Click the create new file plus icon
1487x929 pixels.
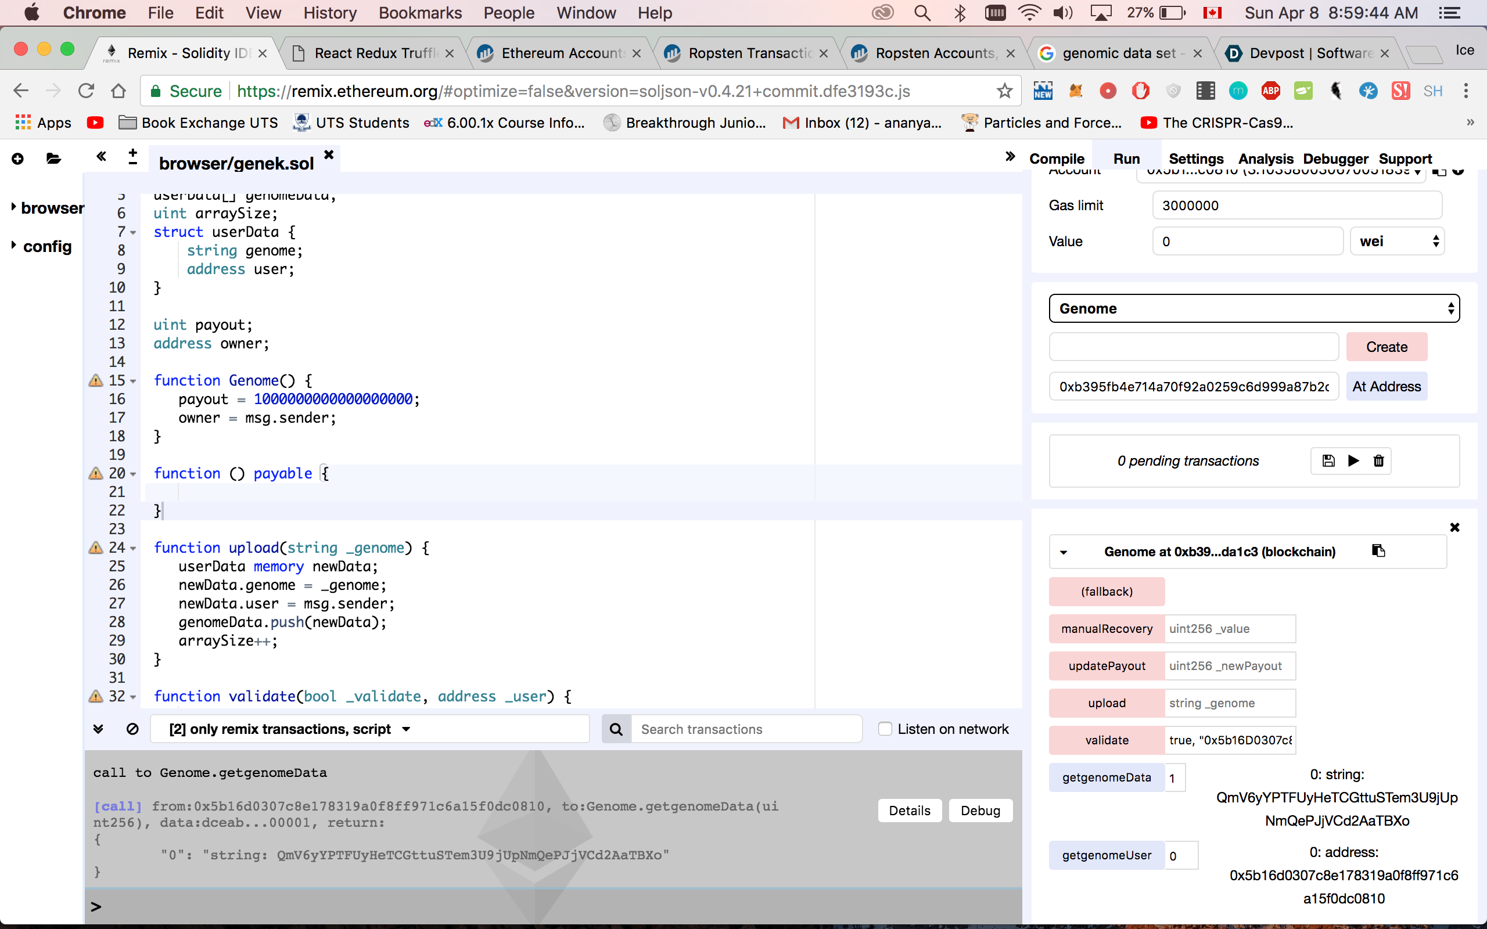[x=18, y=159]
